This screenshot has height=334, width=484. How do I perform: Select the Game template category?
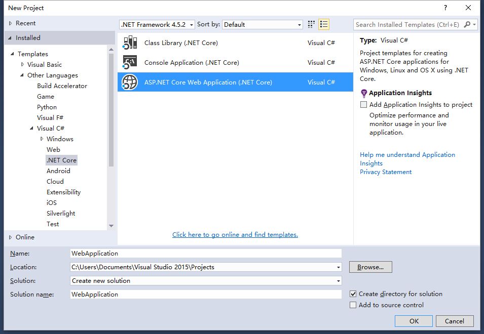pos(46,97)
